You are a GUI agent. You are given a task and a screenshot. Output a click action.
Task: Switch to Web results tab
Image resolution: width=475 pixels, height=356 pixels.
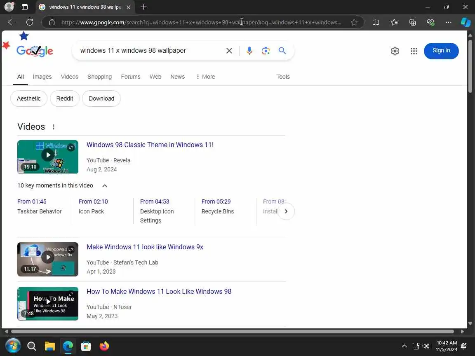coord(155,77)
